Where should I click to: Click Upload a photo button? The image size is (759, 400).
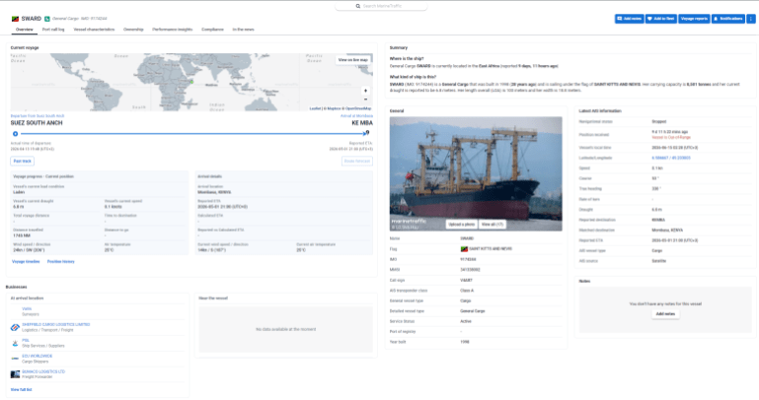[461, 225]
